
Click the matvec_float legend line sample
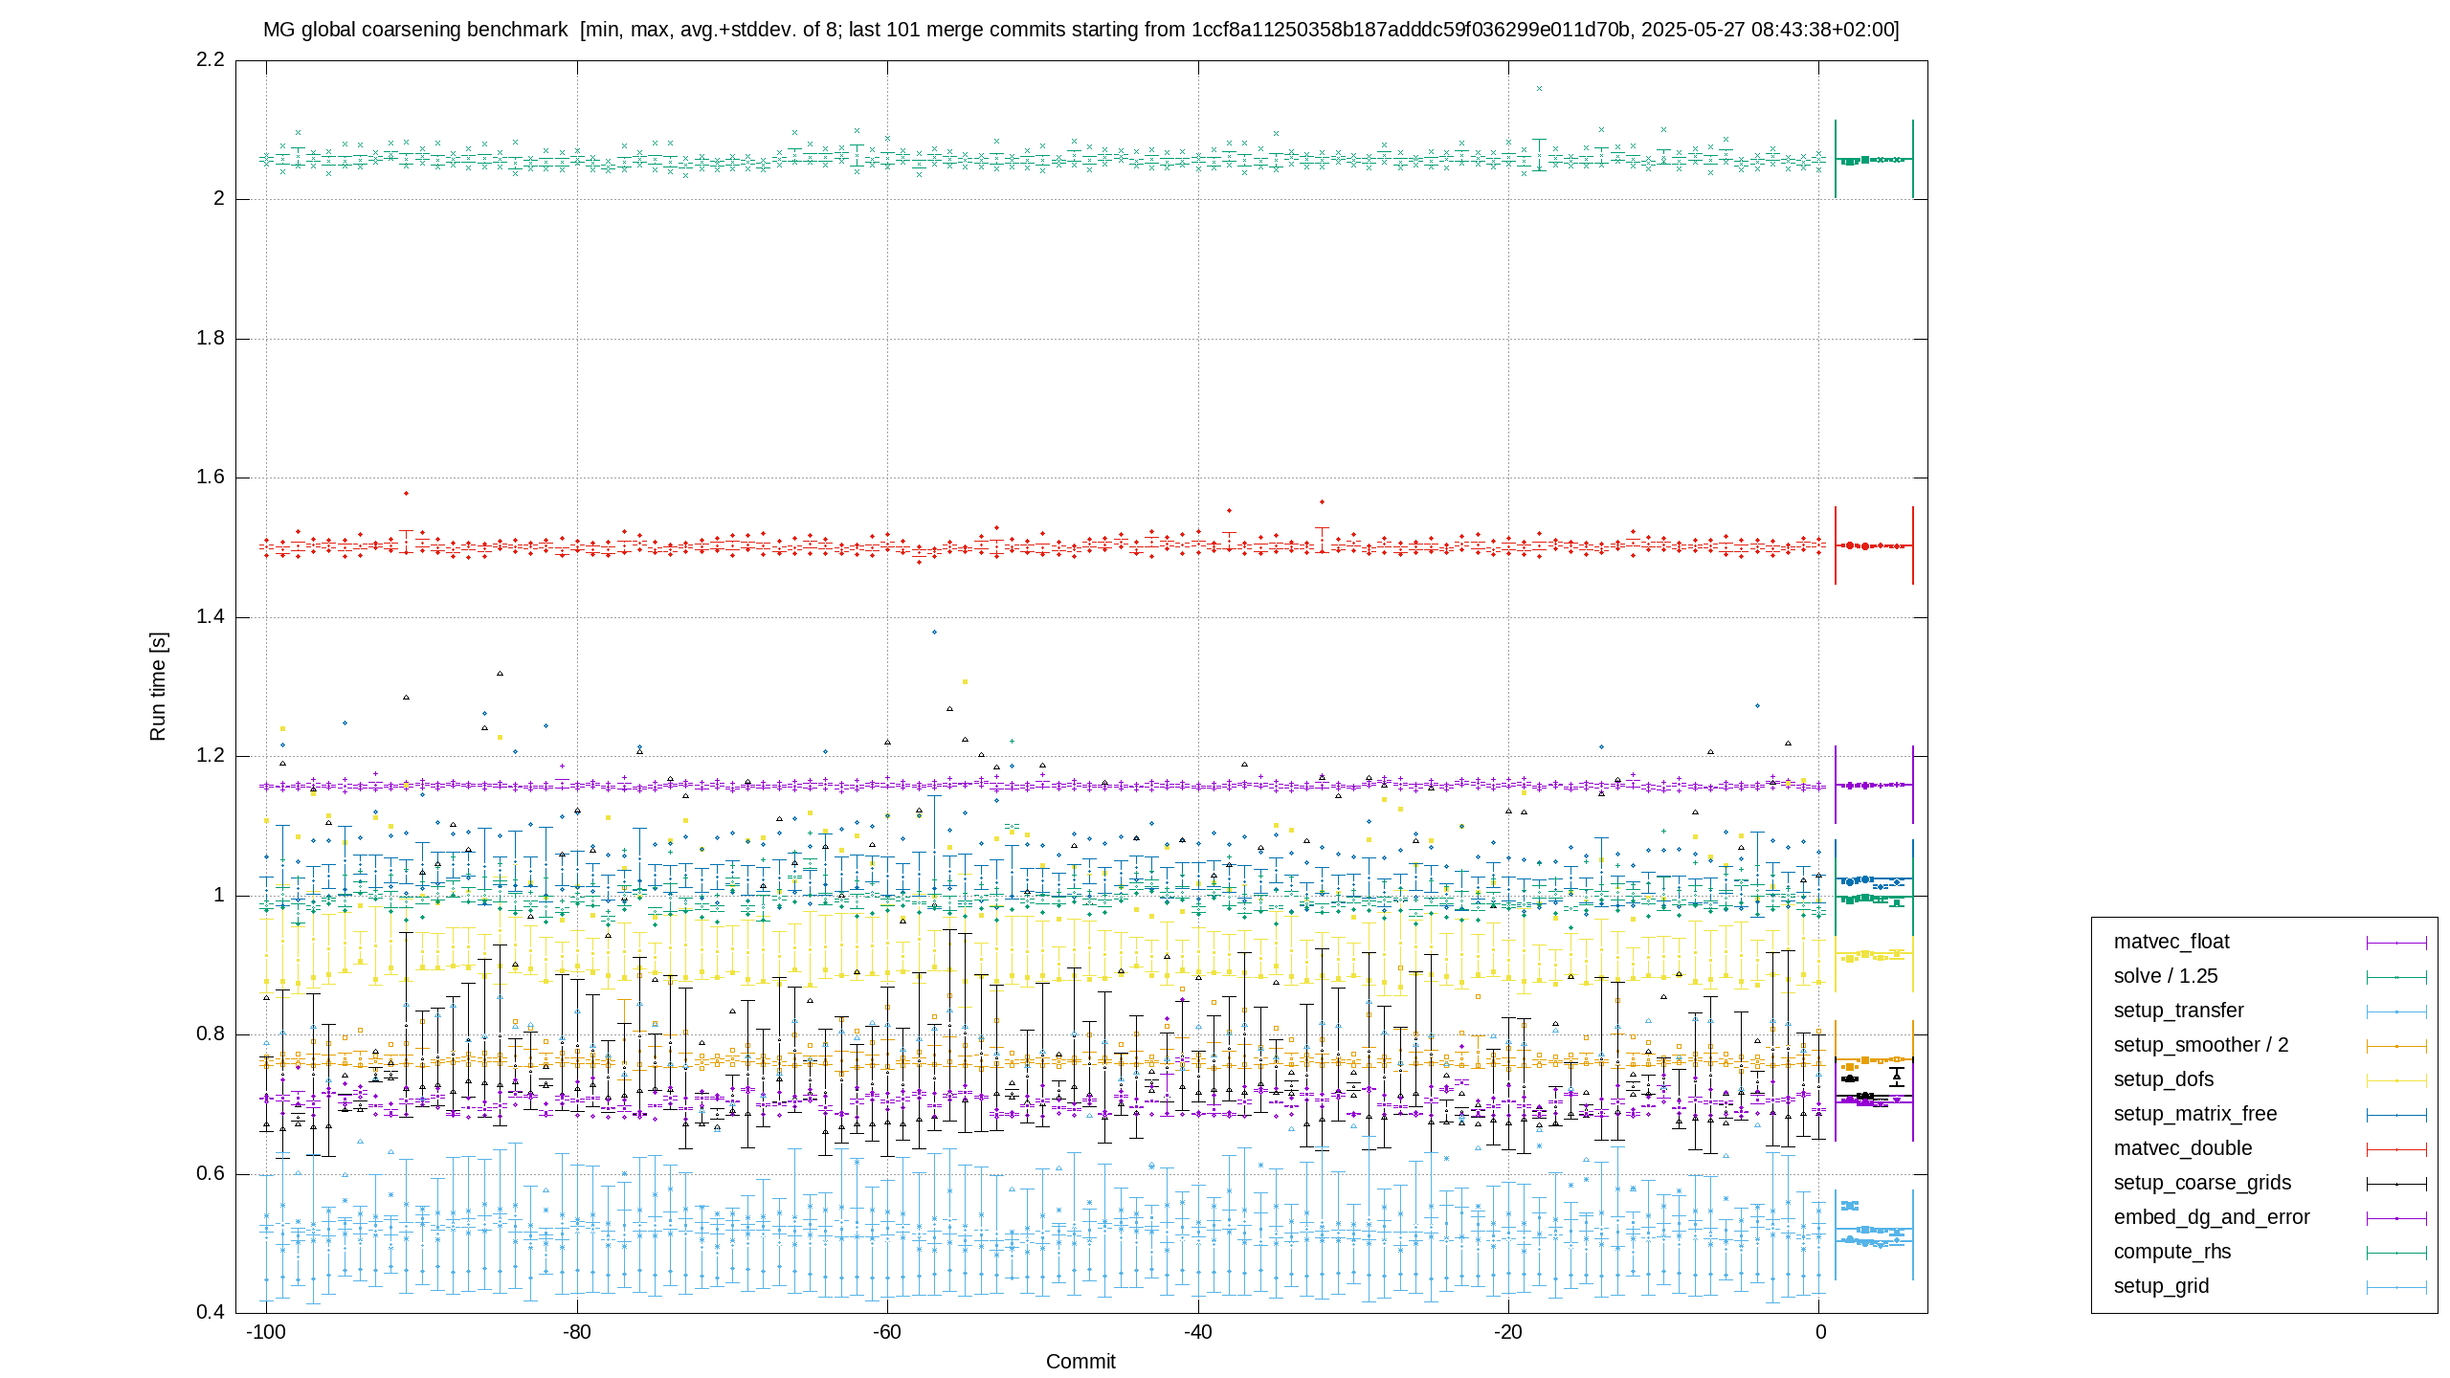[x=2396, y=943]
